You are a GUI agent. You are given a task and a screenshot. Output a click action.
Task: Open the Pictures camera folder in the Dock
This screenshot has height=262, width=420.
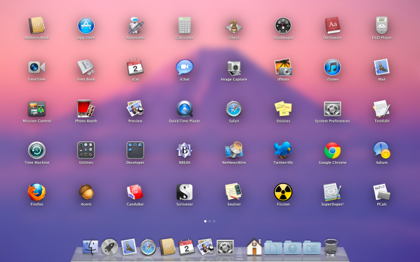[x=312, y=248]
